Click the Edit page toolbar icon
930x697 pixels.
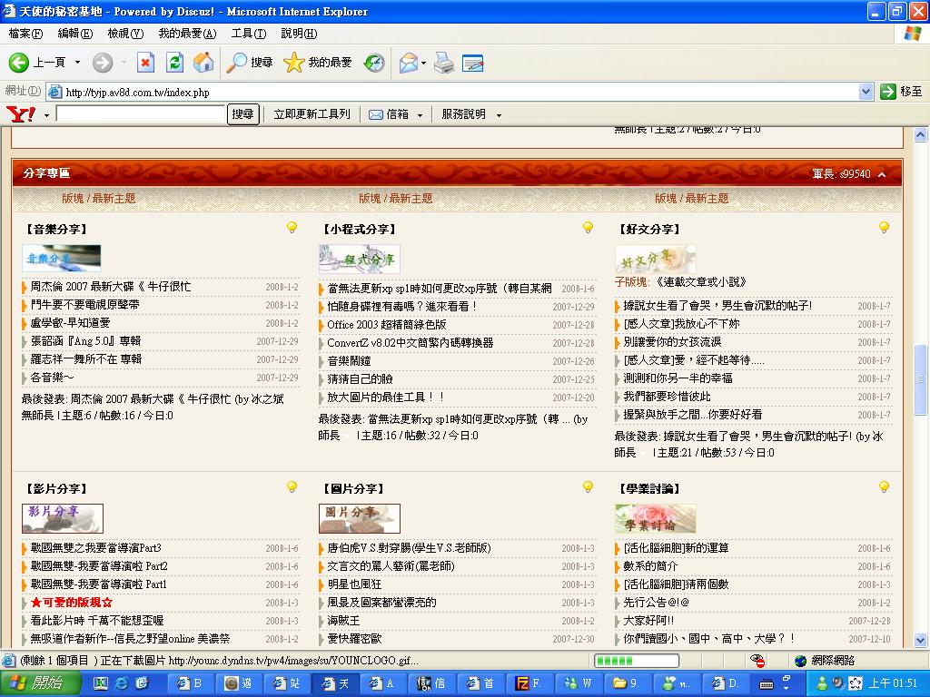tap(472, 63)
